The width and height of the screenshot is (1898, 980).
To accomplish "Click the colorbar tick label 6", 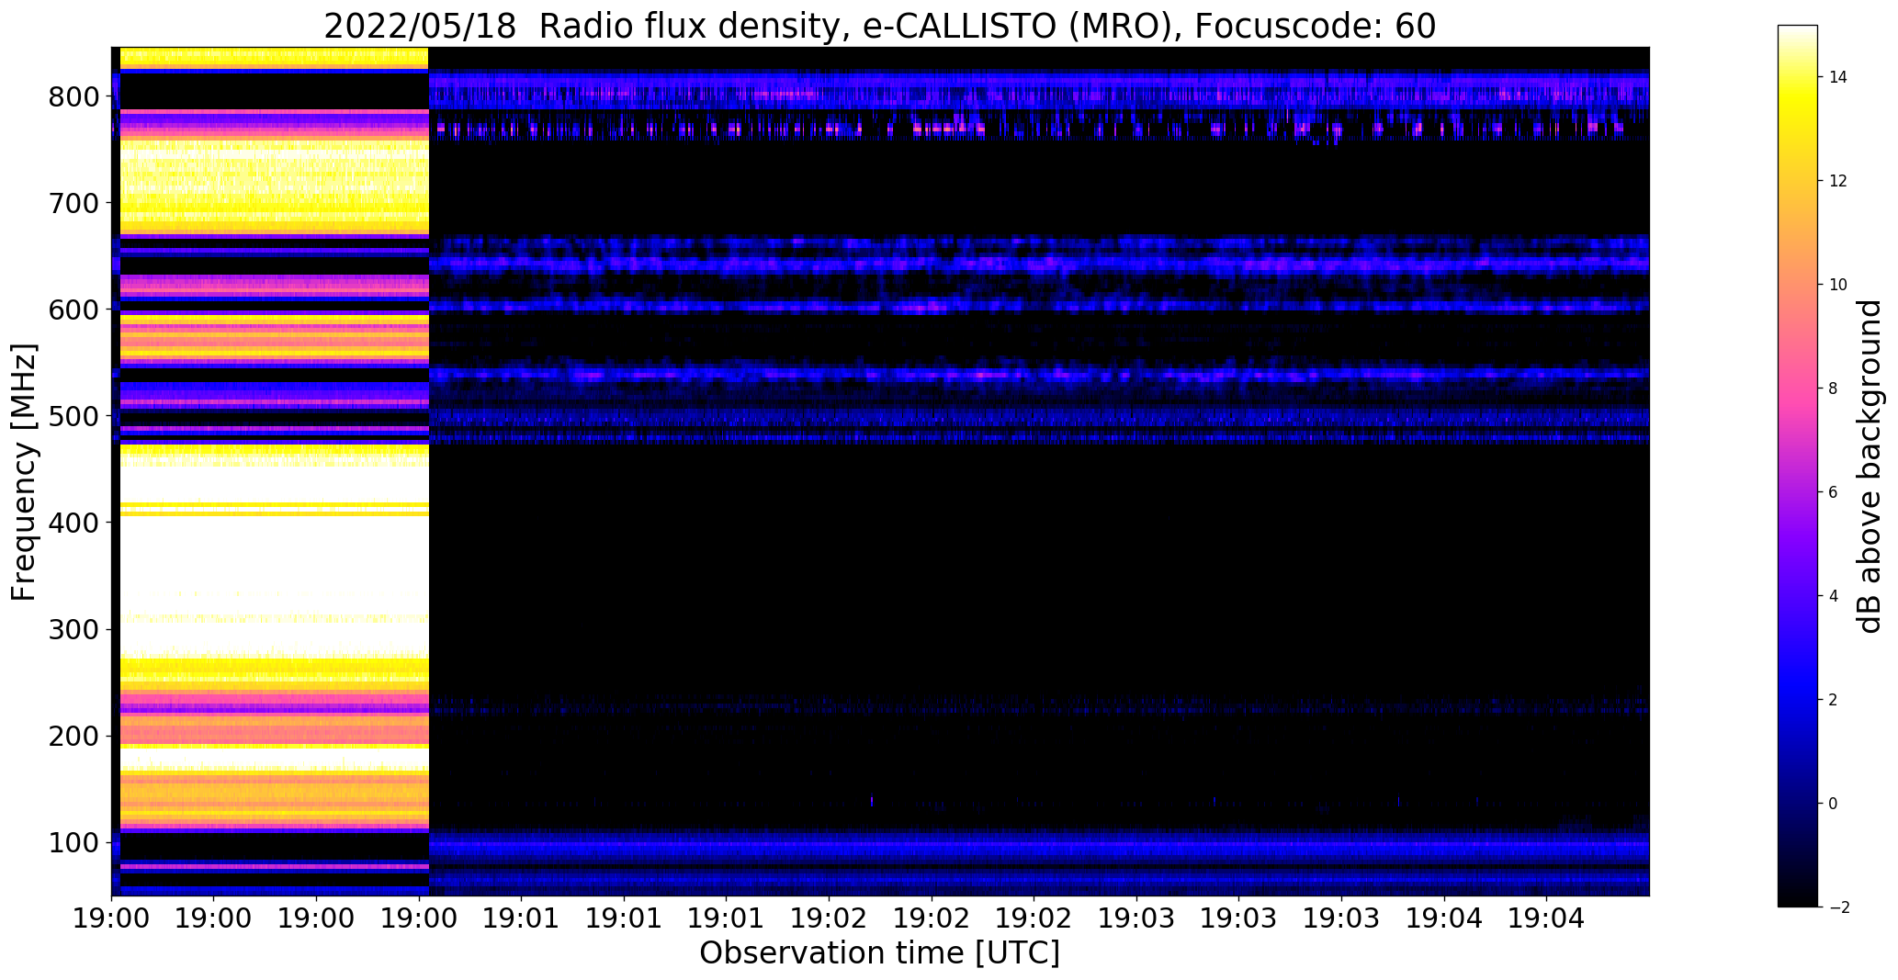I will [1834, 492].
